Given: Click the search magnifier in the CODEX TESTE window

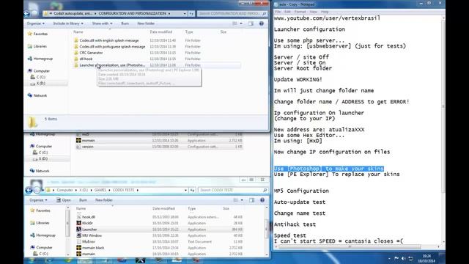Looking at the screenshot, I should pyautogui.click(x=265, y=190).
